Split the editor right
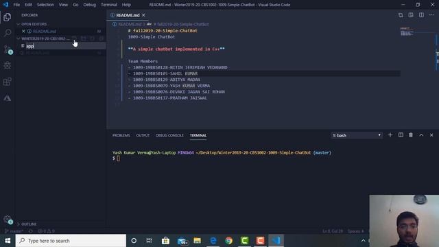Viewport: 439px width, 247px height. coord(421,15)
